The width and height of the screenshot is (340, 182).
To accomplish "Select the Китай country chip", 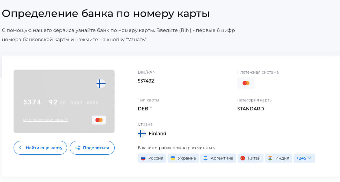I will [x=251, y=158].
